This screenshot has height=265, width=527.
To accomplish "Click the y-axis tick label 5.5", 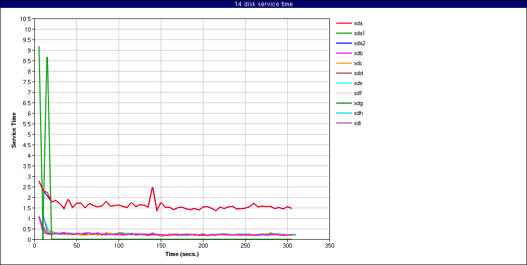I will coord(27,124).
